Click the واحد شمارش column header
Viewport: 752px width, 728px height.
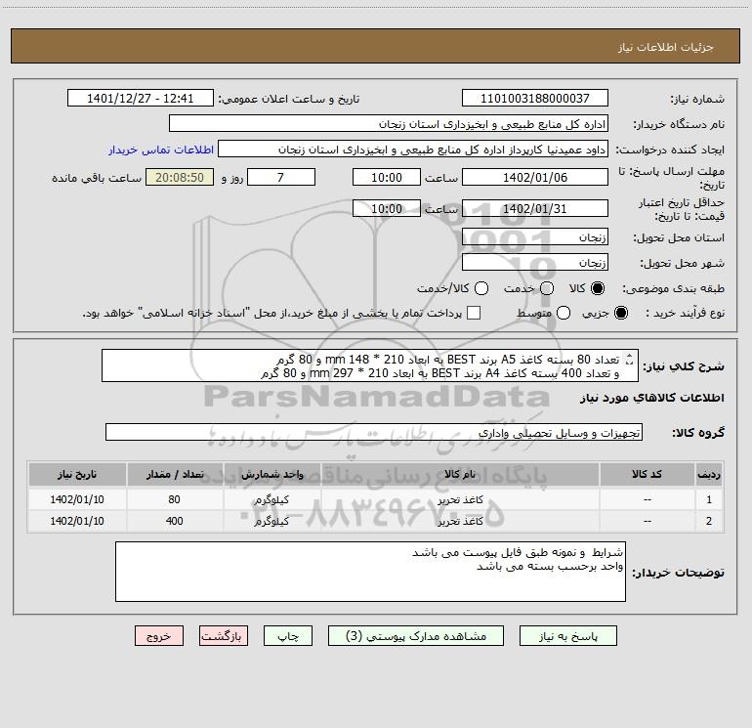click(272, 474)
